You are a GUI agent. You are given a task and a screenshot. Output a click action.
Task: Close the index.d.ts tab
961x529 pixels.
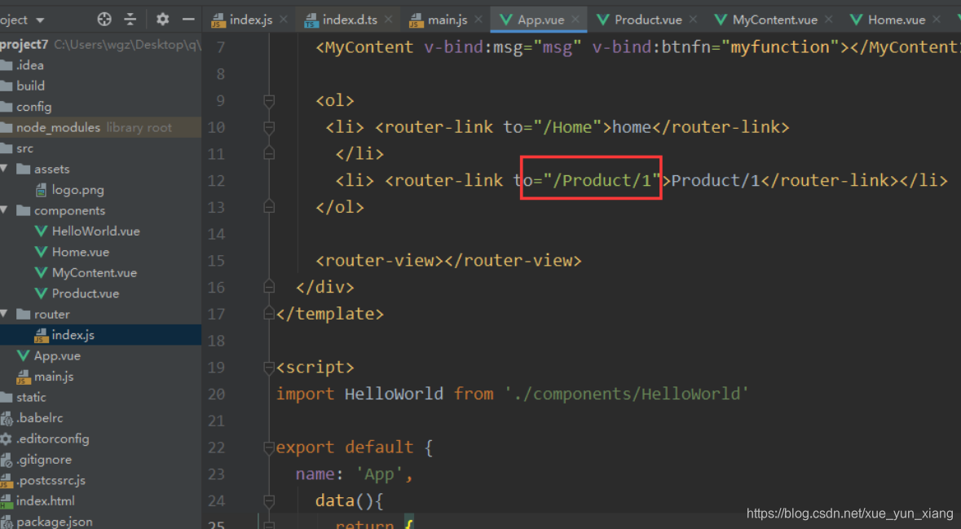(x=388, y=20)
